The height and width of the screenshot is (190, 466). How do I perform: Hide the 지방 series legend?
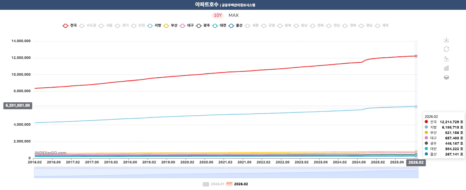coord(154,26)
